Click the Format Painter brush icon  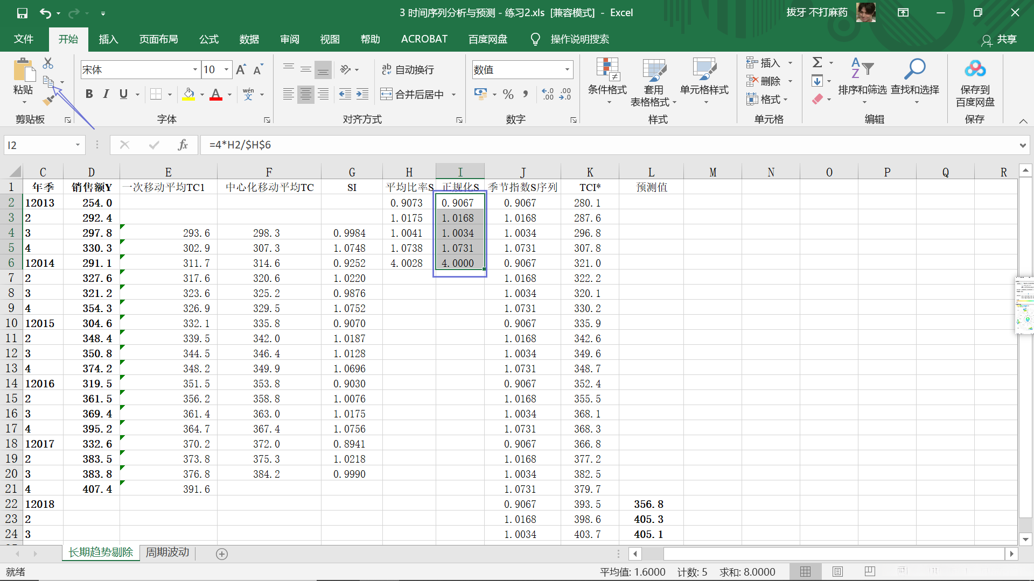tap(48, 100)
